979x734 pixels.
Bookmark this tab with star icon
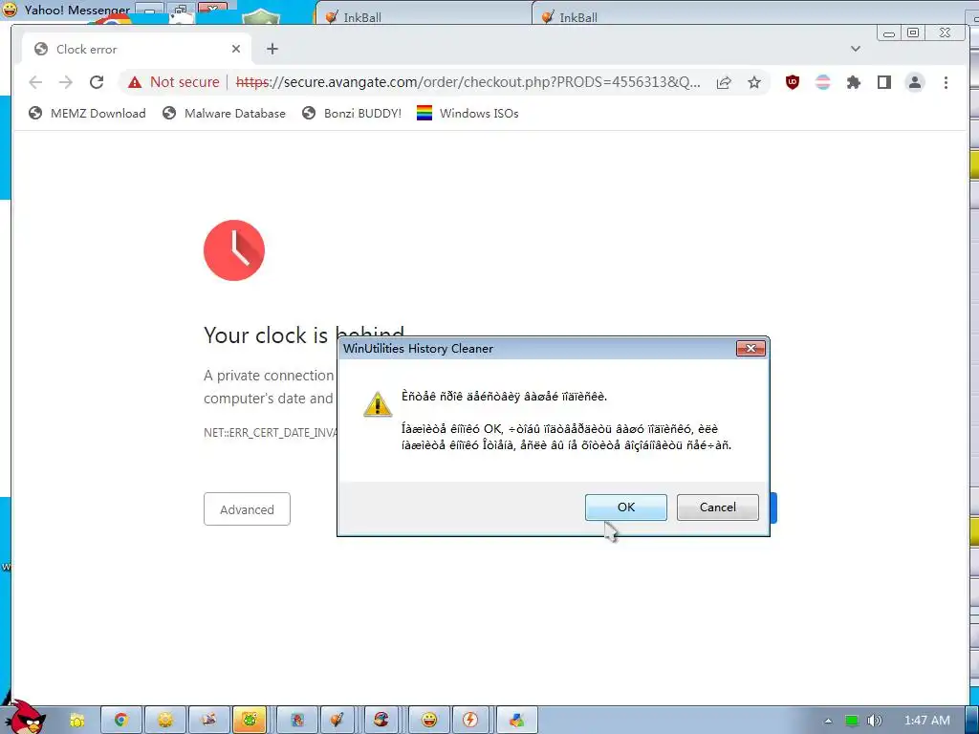pos(754,82)
